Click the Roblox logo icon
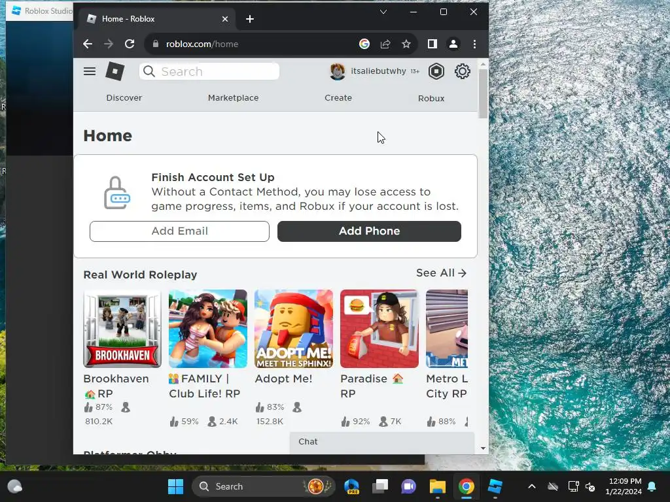Image resolution: width=670 pixels, height=502 pixels. [x=115, y=71]
